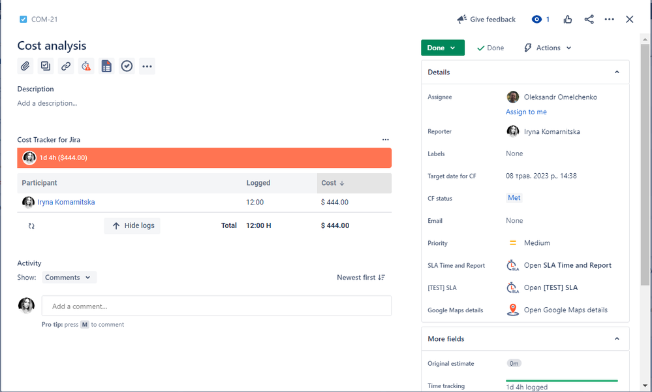Click the task type icon beside COM-21
The width and height of the screenshot is (652, 392).
click(23, 19)
